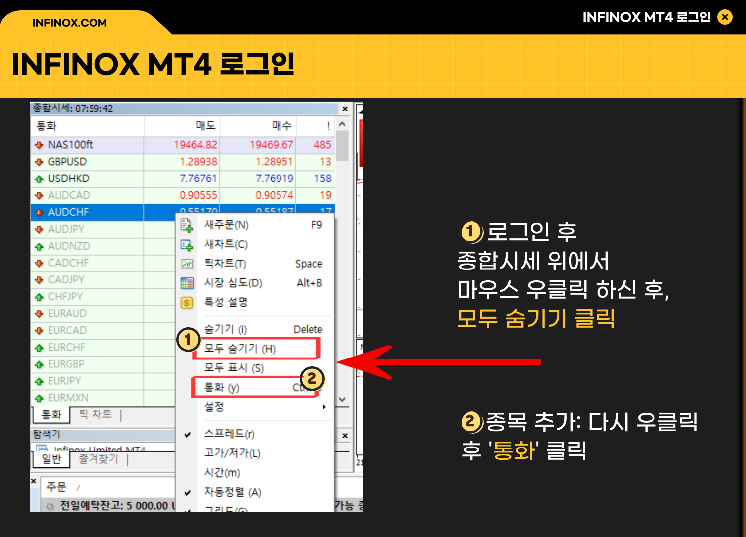The width and height of the screenshot is (746, 537).
Task: Choose 모두 숨기기 (H) menu entry
Action: (x=256, y=349)
